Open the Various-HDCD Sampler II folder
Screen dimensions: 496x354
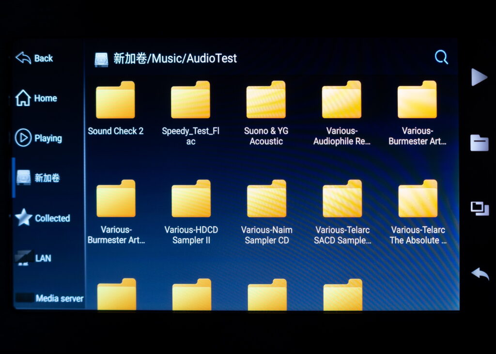point(191,212)
